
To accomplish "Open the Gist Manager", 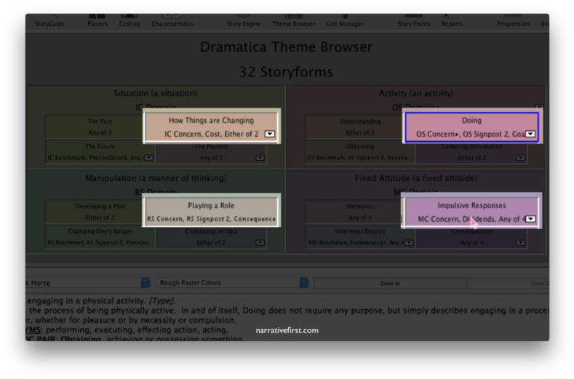I will point(345,21).
